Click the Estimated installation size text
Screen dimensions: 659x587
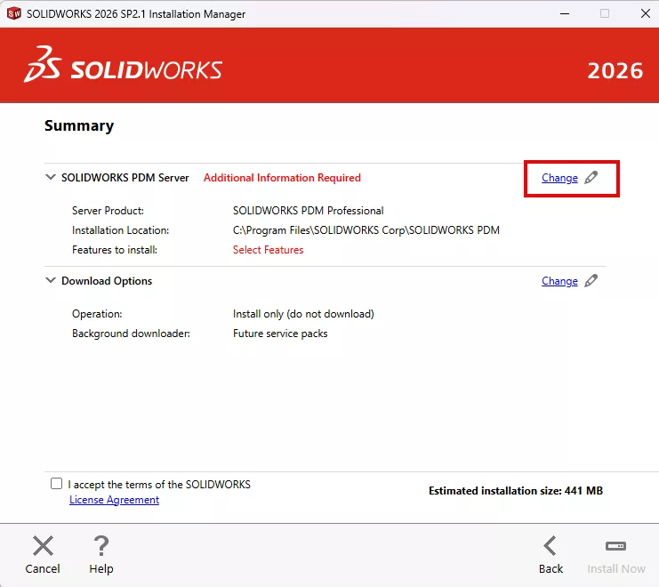tap(516, 491)
